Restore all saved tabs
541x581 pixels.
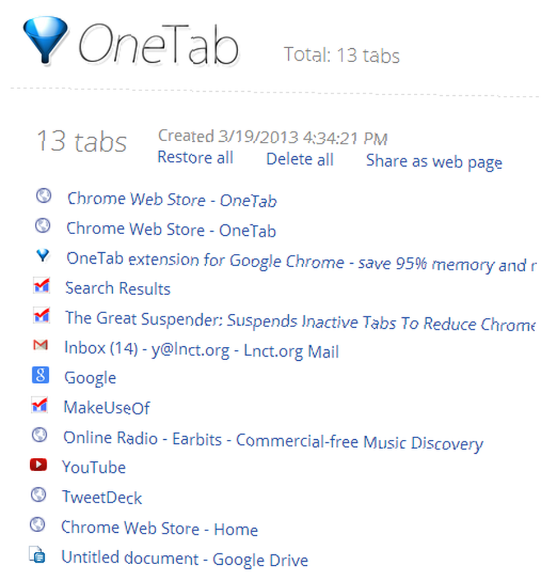(x=195, y=158)
